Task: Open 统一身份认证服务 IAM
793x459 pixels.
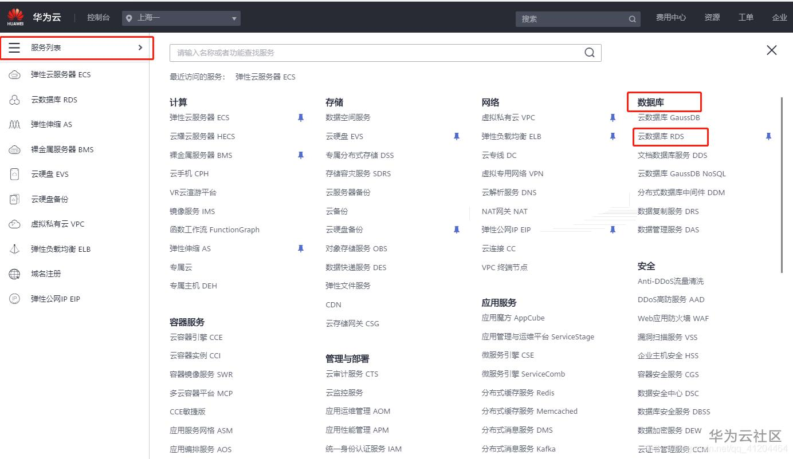Action: 364,449
